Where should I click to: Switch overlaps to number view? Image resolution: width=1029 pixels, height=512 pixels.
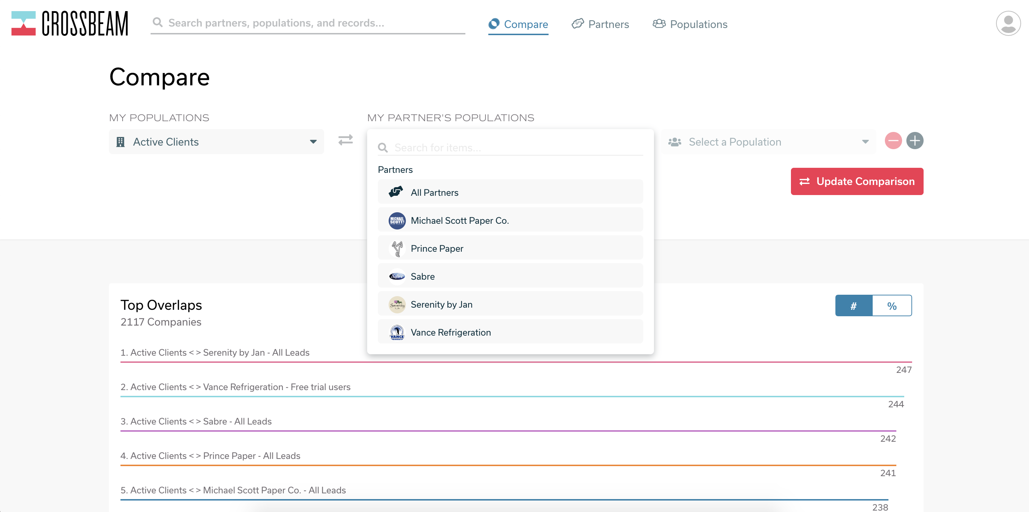(853, 306)
